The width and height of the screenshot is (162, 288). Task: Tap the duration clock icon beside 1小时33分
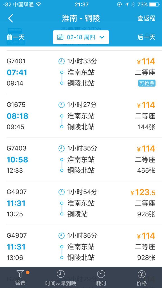[62, 61]
